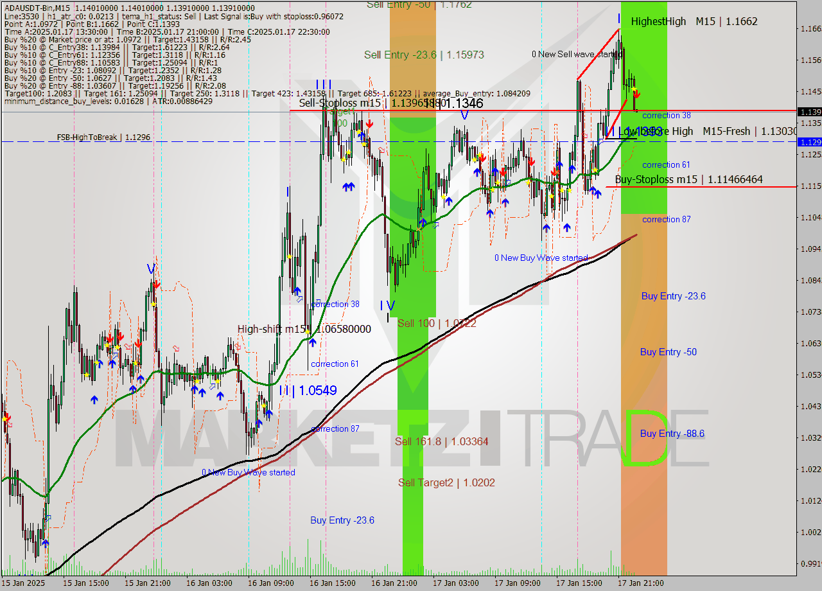
Task: Select the '15 Jan 15:00' time axis label
Action: [85, 583]
